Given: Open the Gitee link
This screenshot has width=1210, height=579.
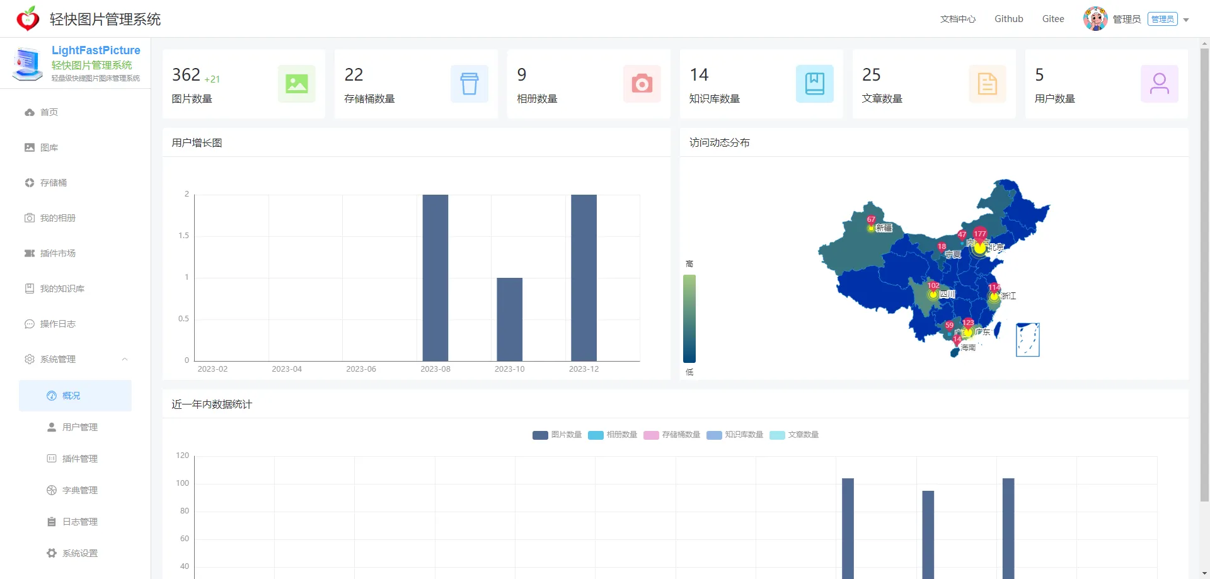Looking at the screenshot, I should (x=1053, y=19).
